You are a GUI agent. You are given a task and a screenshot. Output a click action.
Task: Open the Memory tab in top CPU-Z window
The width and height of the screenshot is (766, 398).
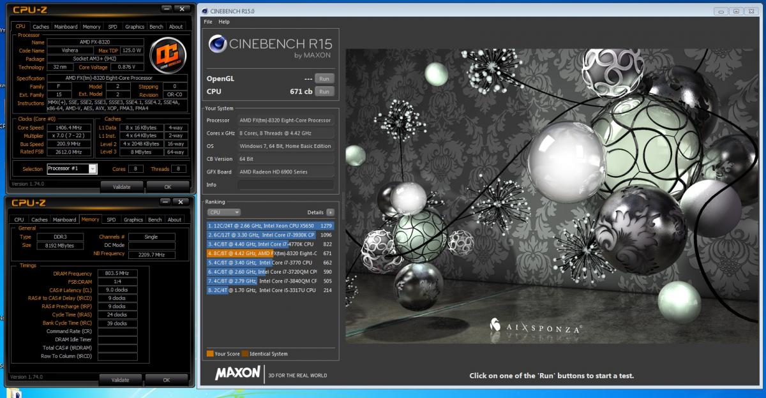pos(91,27)
